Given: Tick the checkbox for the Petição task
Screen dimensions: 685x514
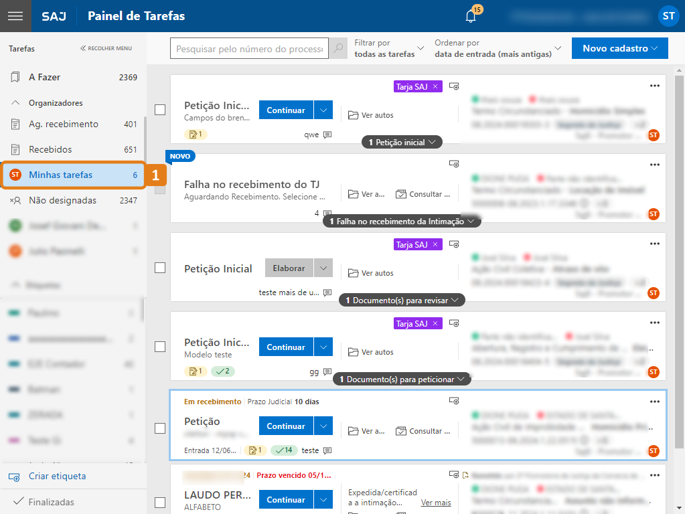Looking at the screenshot, I should tap(160, 428).
